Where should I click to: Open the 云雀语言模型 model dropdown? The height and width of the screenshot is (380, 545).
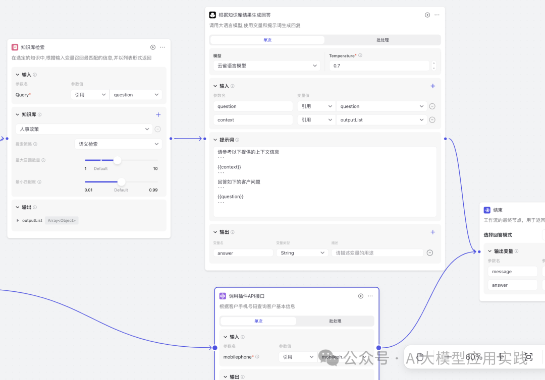tap(266, 66)
